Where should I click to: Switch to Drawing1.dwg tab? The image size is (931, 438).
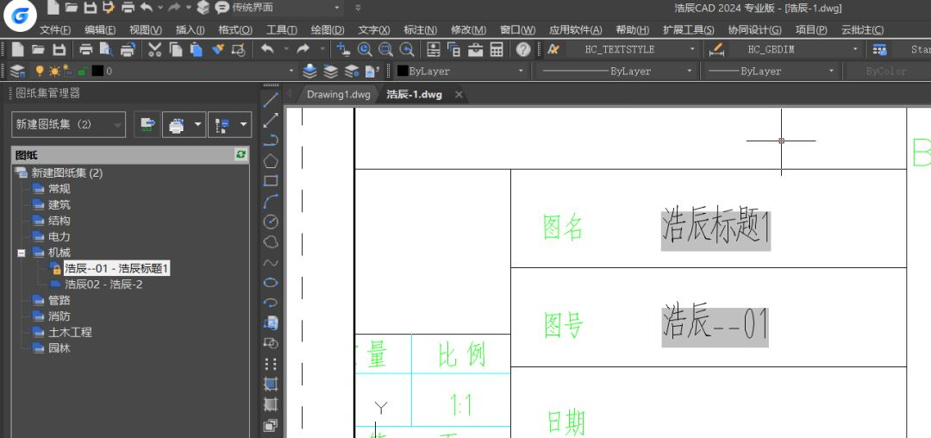click(x=338, y=94)
